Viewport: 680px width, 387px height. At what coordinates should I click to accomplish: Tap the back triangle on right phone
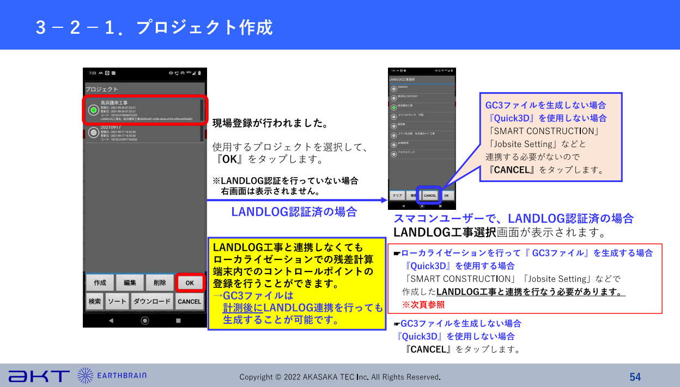pyautogui.click(x=404, y=206)
